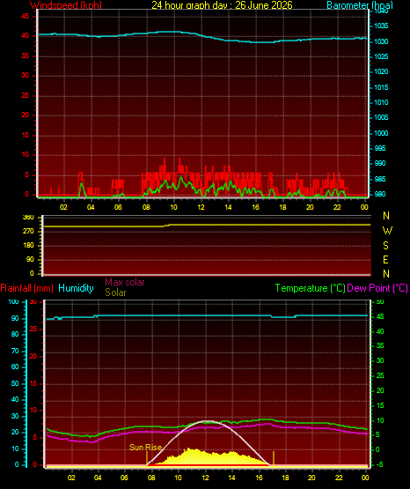The height and width of the screenshot is (489, 410).
Task: Click the 'W' compass direction label
Action: pos(387,231)
